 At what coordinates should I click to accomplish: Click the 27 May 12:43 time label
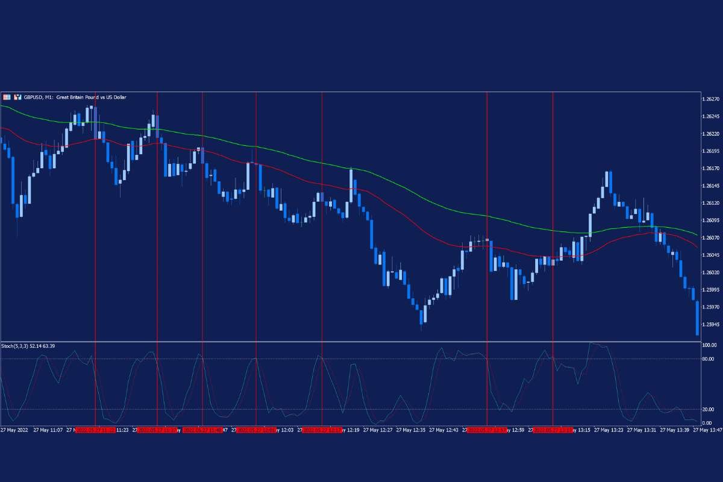[445, 430]
